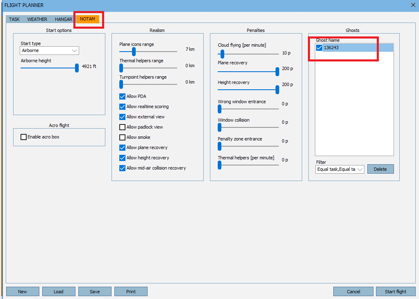Switch to the HANGAR tab
The image size is (419, 299).
(x=63, y=19)
